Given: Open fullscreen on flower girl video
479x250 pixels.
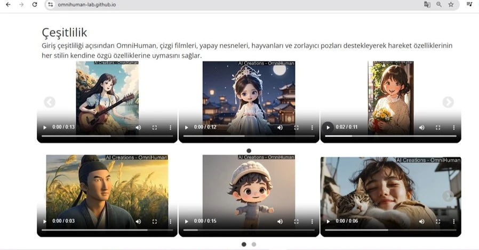Looking at the screenshot, I should point(437,128).
